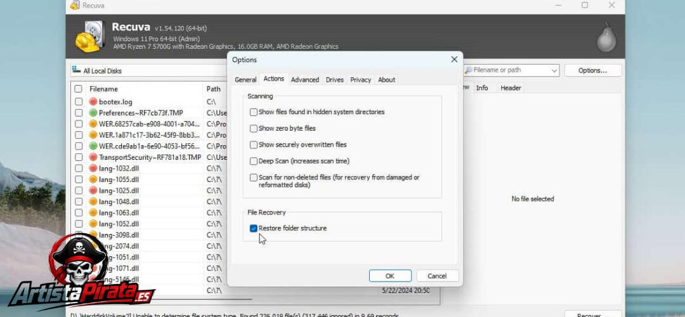The height and width of the screenshot is (317, 685).
Task: Tick the select-all checkbox in Filename header
Action: tap(78, 89)
